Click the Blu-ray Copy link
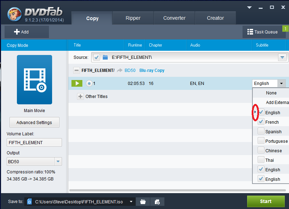This screenshot has height=209, width=289. coord(152,70)
